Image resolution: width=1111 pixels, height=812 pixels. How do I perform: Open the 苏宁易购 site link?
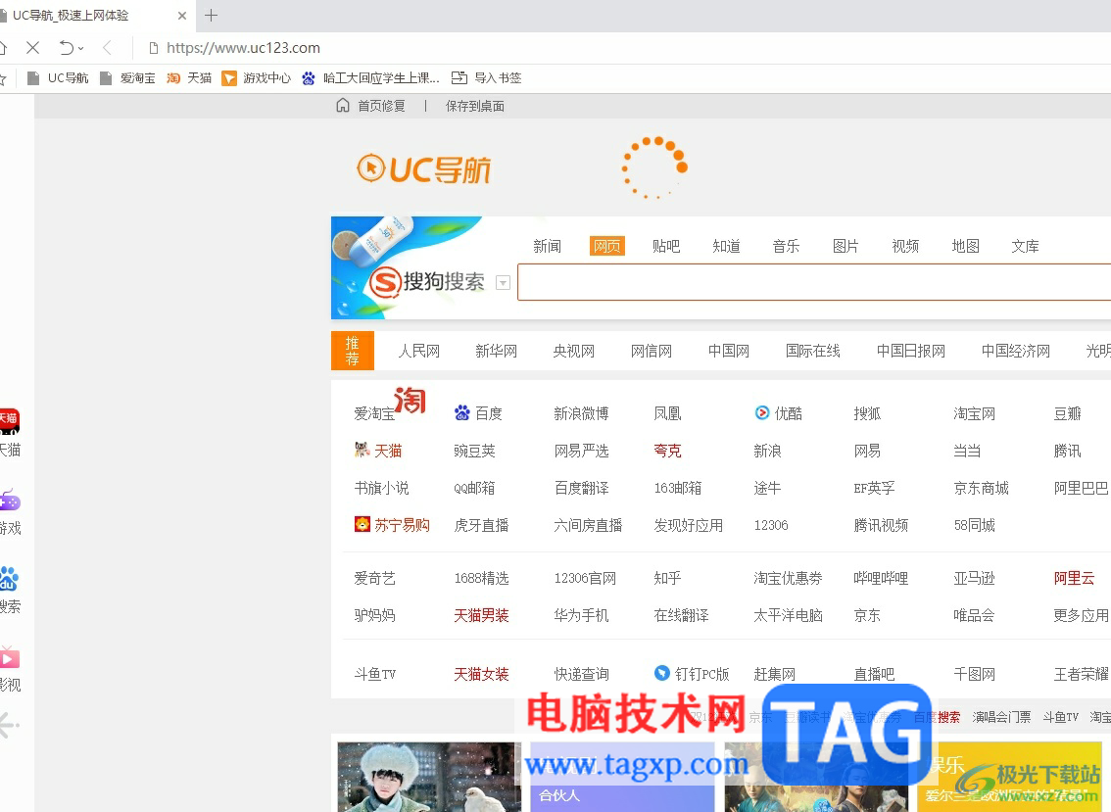point(392,525)
